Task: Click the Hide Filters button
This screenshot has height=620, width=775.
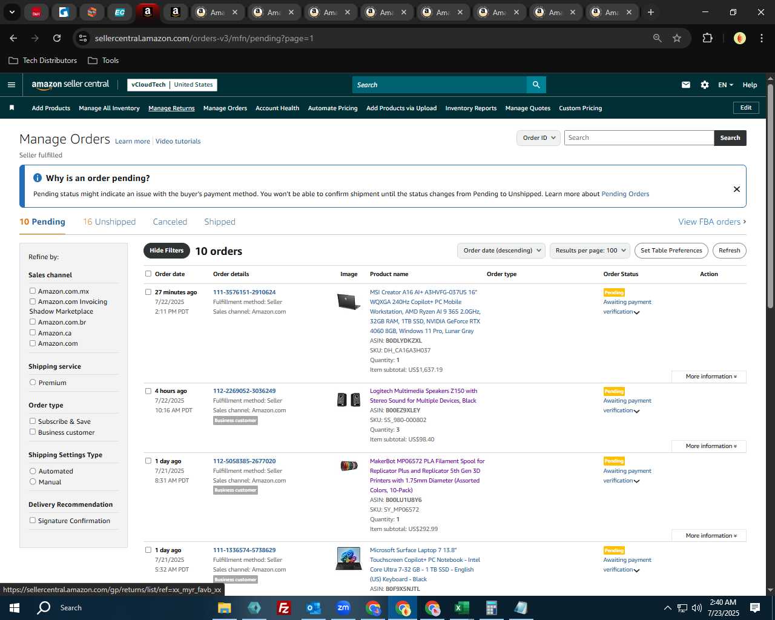Action: 167,251
